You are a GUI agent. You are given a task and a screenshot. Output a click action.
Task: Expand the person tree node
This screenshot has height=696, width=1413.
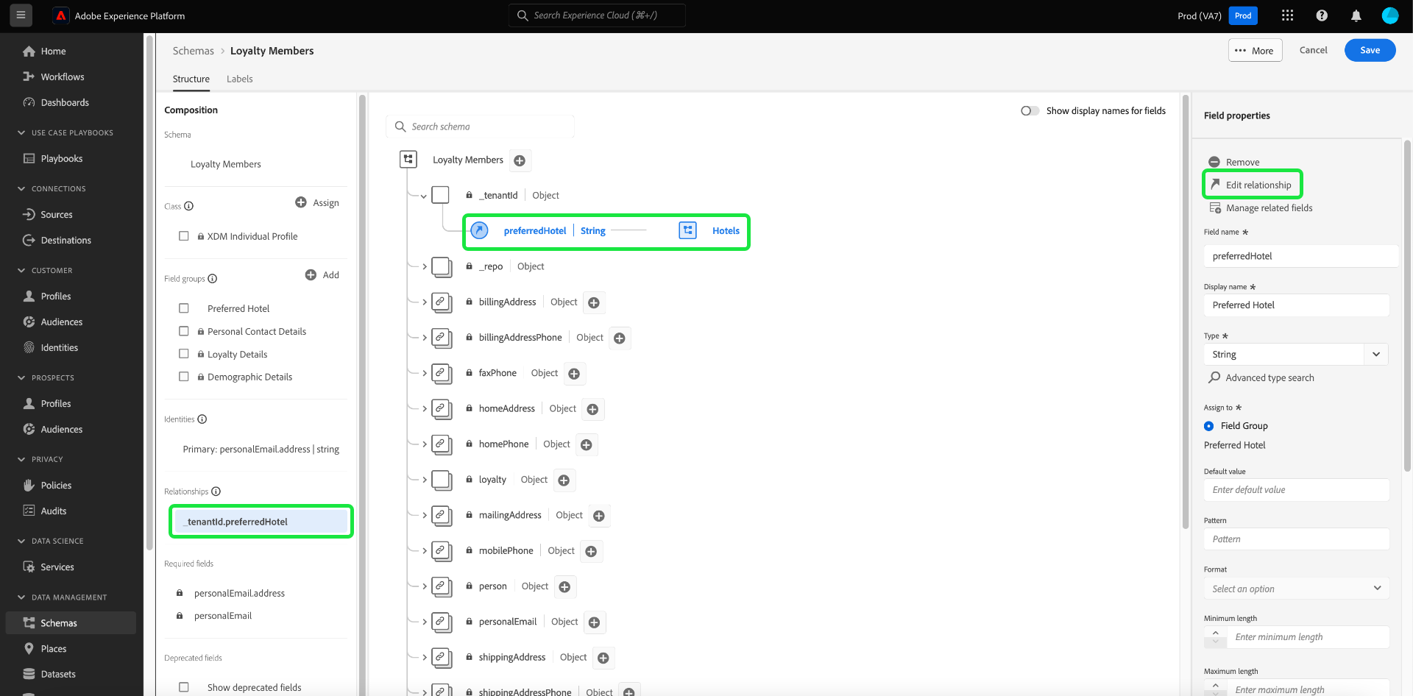(x=425, y=586)
